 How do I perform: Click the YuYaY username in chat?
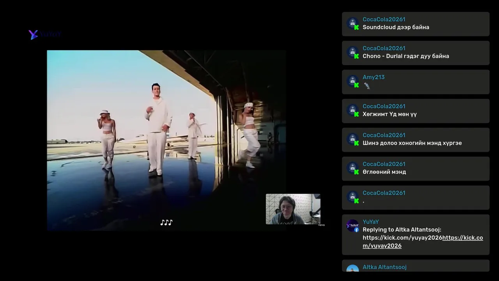[371, 221]
